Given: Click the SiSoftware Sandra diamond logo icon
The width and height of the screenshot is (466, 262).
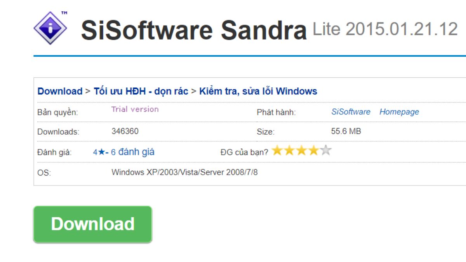Looking at the screenshot, I should tap(50, 28).
